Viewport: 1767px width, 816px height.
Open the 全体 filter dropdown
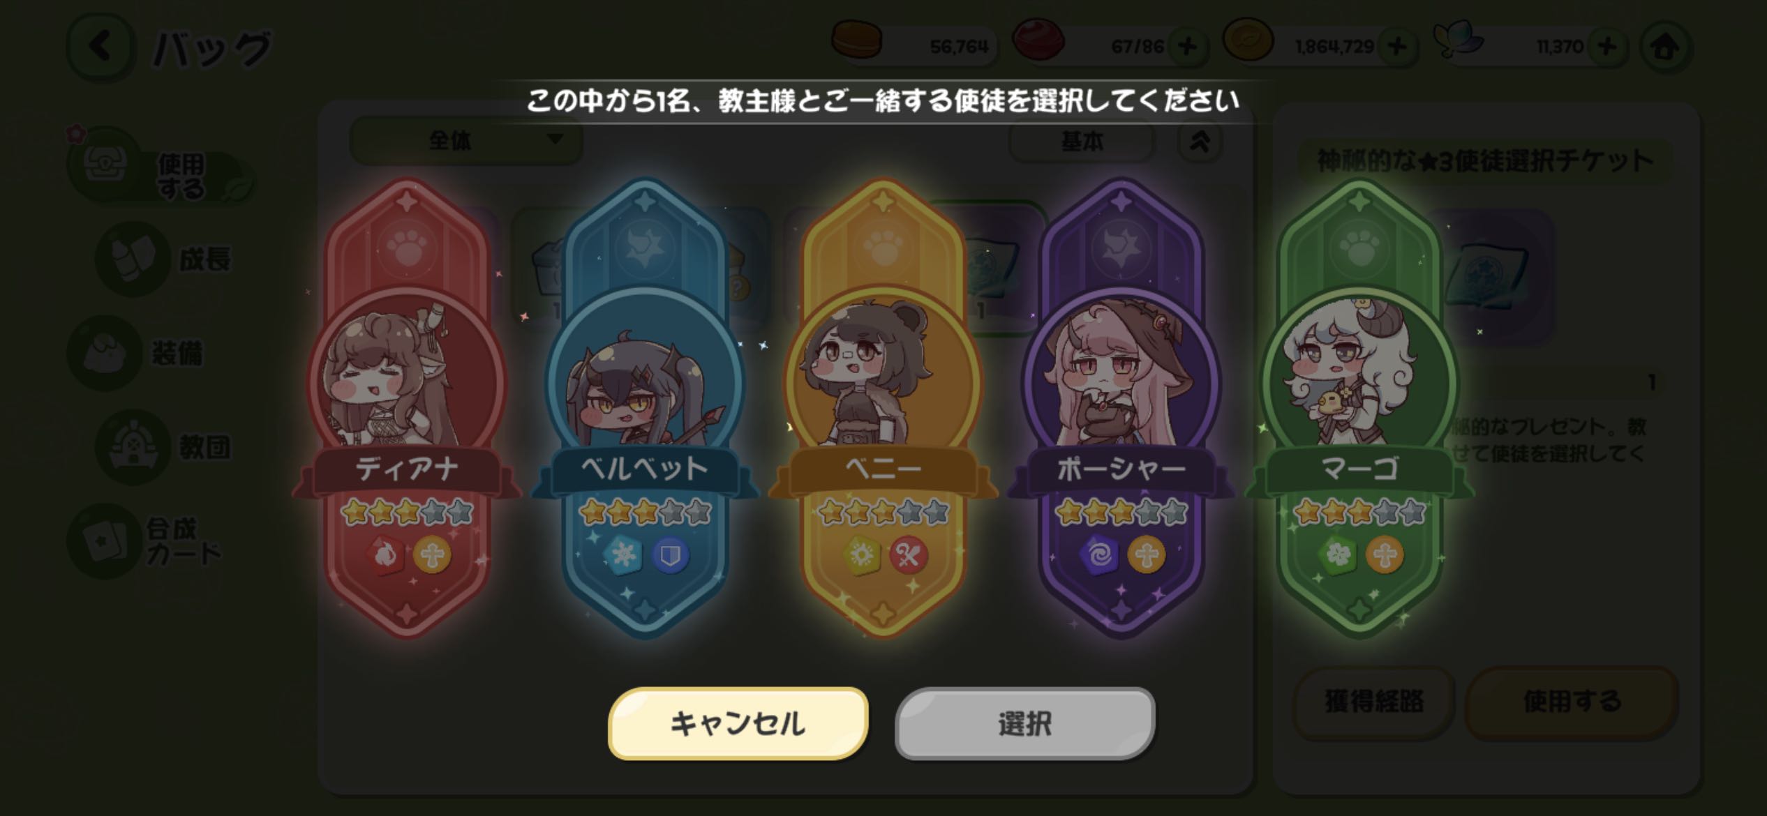(465, 141)
